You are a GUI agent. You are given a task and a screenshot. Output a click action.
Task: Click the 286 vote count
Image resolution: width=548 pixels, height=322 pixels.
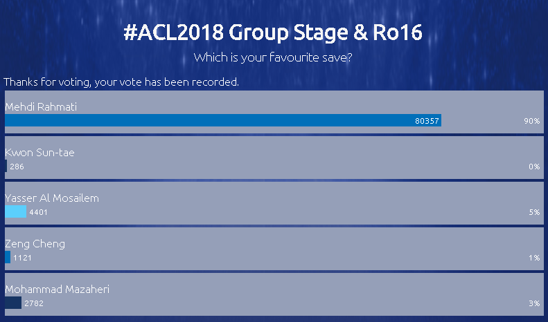pos(17,167)
